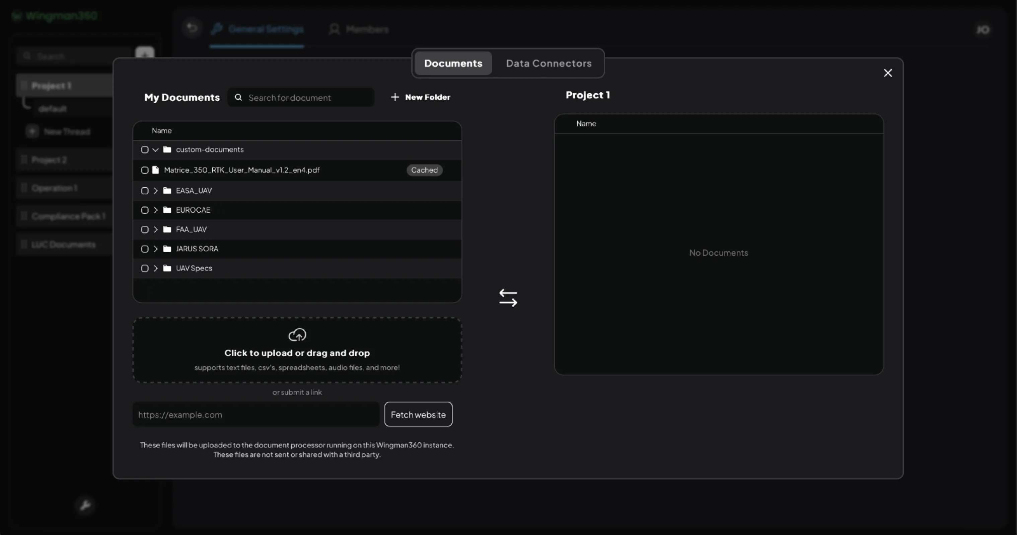Check the Matrice_350_RTK_User_Manual checkbox
The width and height of the screenshot is (1017, 535).
click(144, 170)
